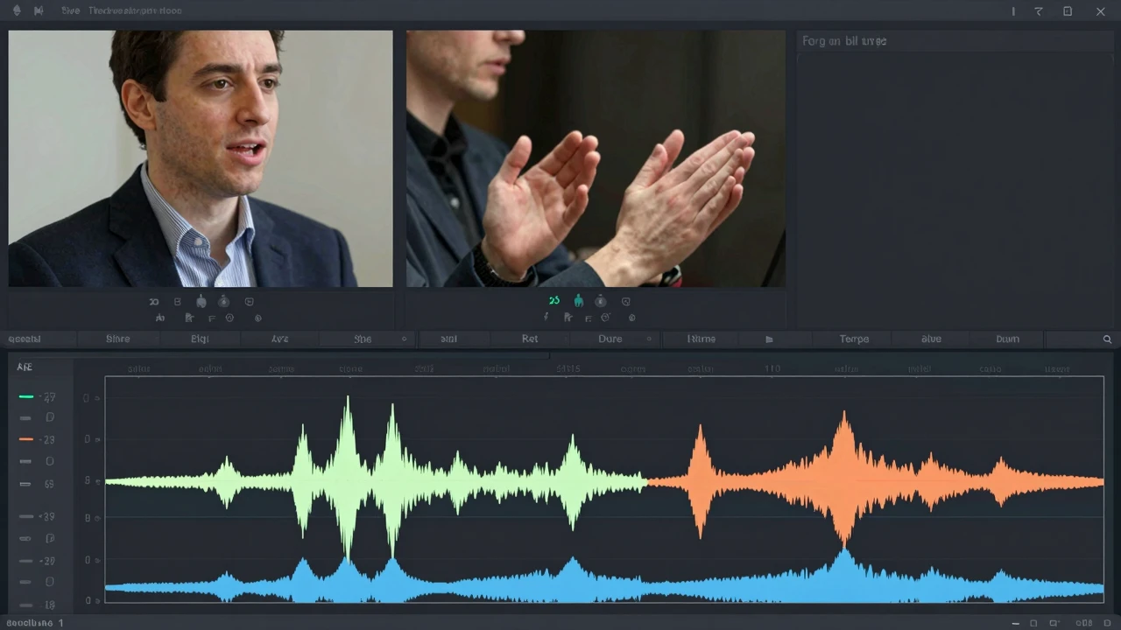The height and width of the screenshot is (630, 1121).
Task: Toggle the orange track legend line
Action: coord(26,439)
